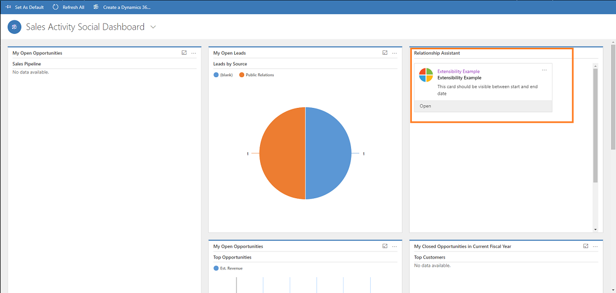Click the My Open Leads panel title
The width and height of the screenshot is (616, 293).
pos(229,53)
